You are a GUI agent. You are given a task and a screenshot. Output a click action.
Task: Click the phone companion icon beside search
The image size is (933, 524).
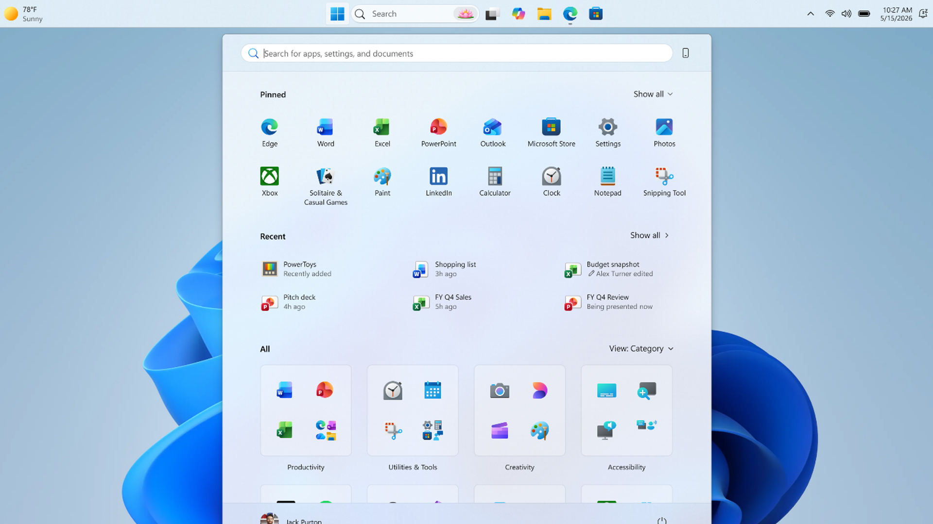pos(686,53)
